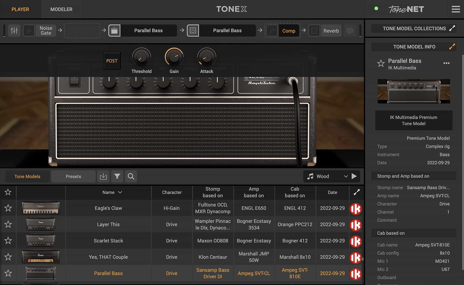Play the Wood demo loop
The width and height of the screenshot is (464, 285).
coord(354,176)
